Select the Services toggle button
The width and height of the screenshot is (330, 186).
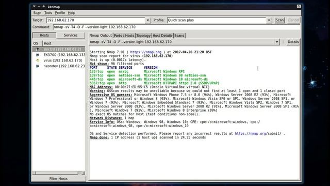pyautogui.click(x=71, y=35)
